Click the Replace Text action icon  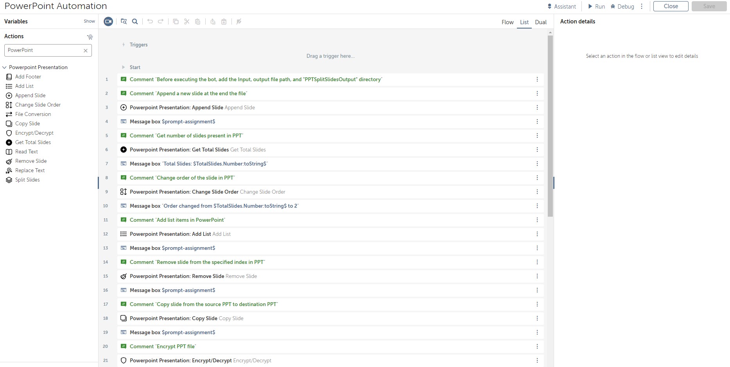(9, 171)
